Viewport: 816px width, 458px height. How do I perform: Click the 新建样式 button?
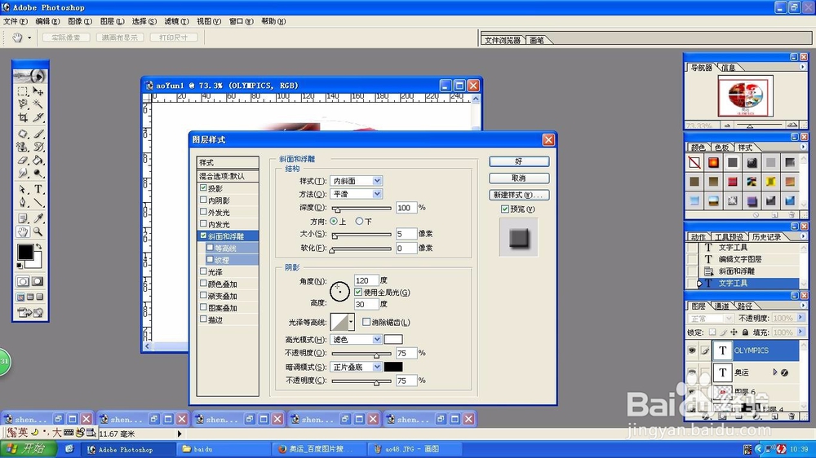(519, 195)
